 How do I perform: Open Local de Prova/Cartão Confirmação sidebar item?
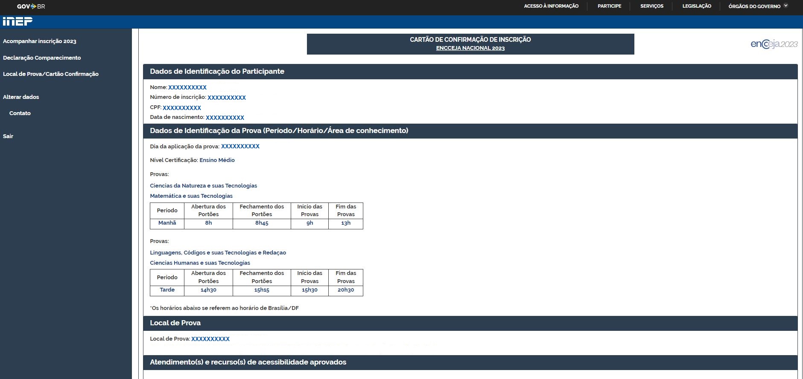pyautogui.click(x=51, y=74)
